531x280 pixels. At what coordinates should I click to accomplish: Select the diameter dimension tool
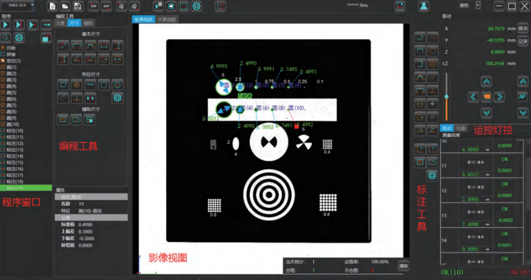click(x=118, y=59)
